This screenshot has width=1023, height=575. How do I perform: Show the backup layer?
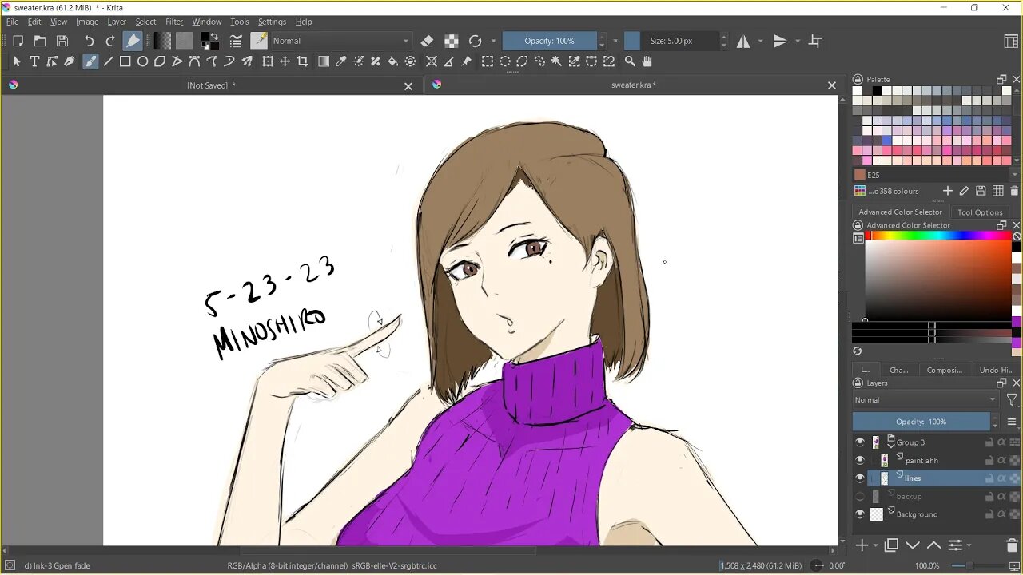pyautogui.click(x=860, y=497)
